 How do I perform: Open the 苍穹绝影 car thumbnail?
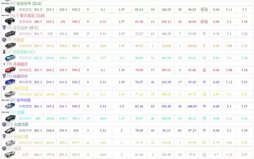(x=10, y=106)
